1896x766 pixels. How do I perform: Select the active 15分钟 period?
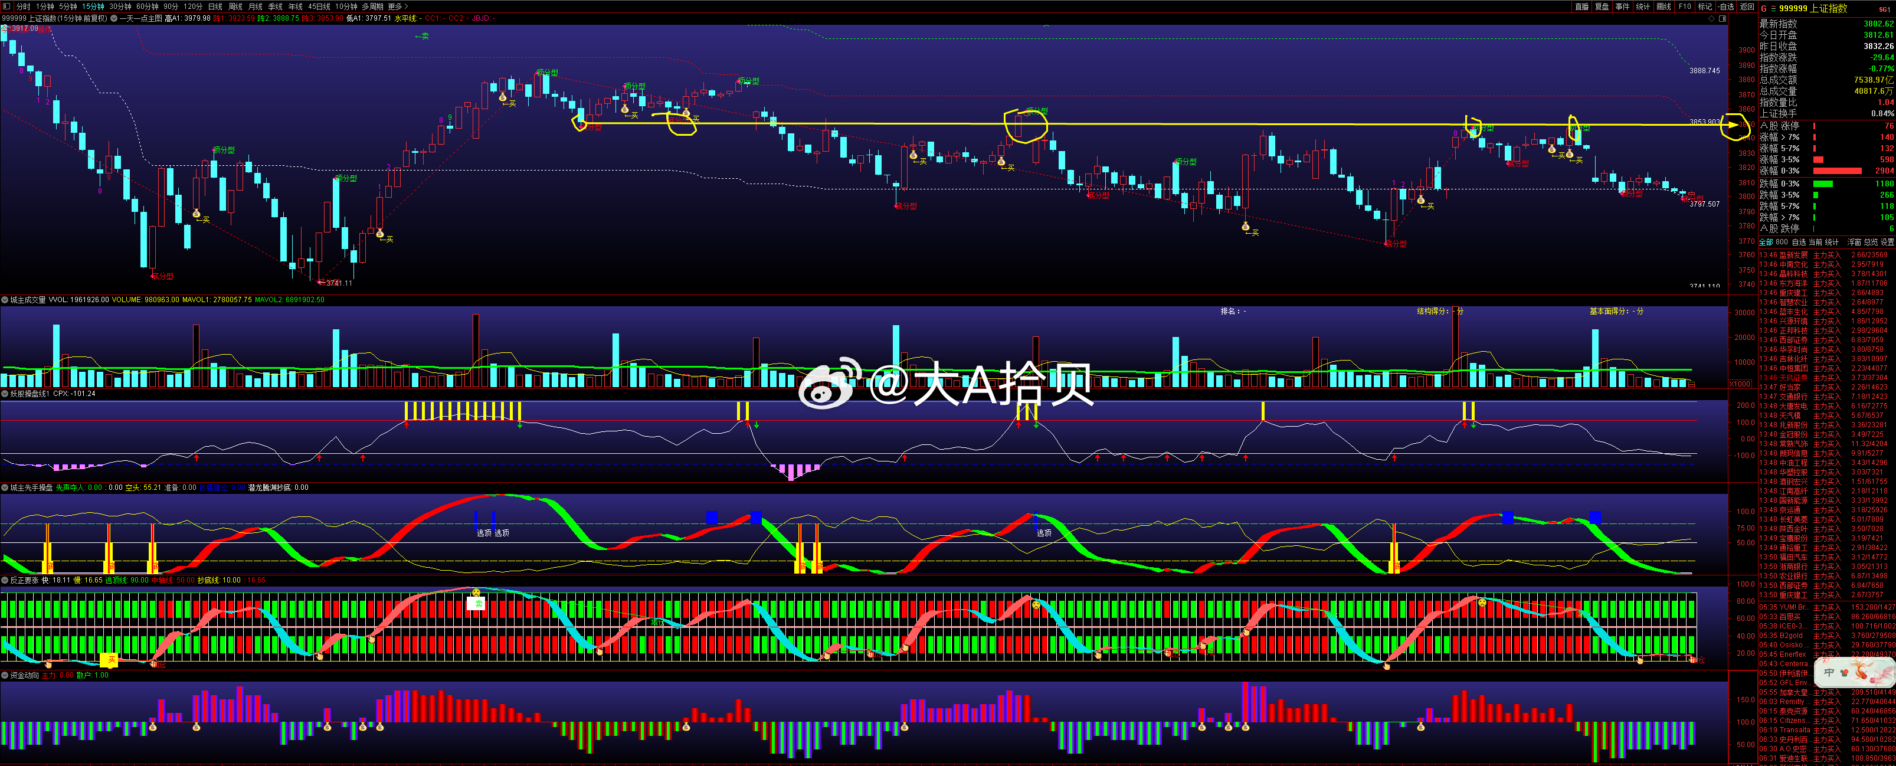93,6
